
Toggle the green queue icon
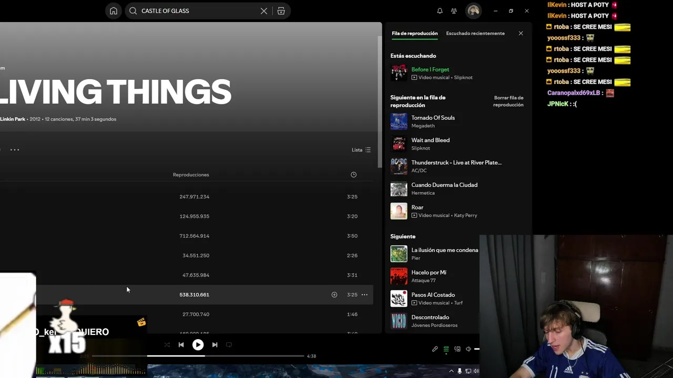(446, 349)
